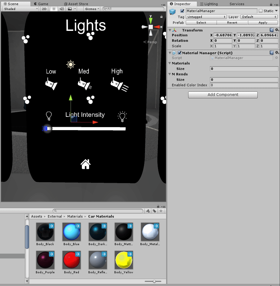Click the Enabled Color Index field
Screen dimensions: 280x286
click(244, 85)
